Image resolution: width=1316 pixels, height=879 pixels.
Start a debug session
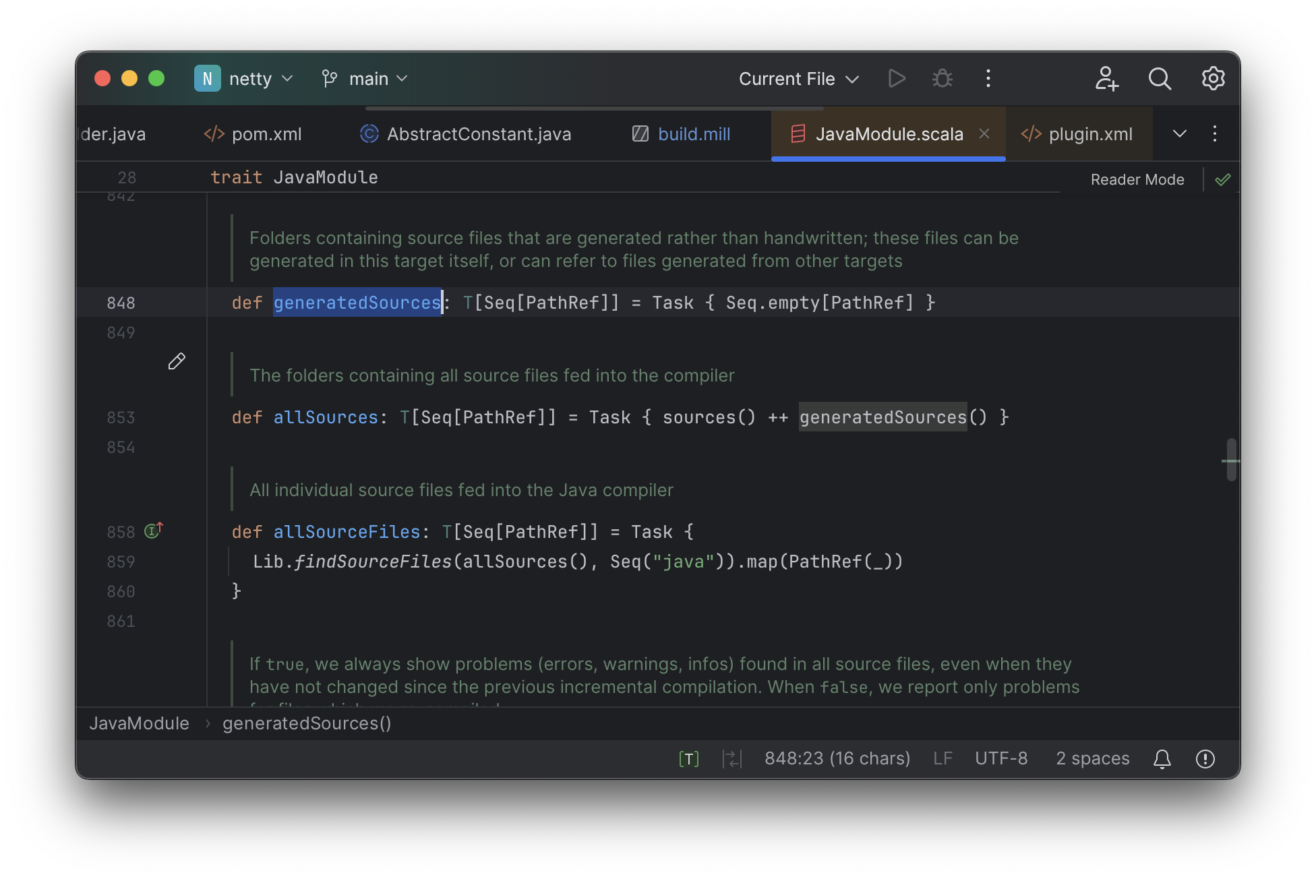point(942,78)
